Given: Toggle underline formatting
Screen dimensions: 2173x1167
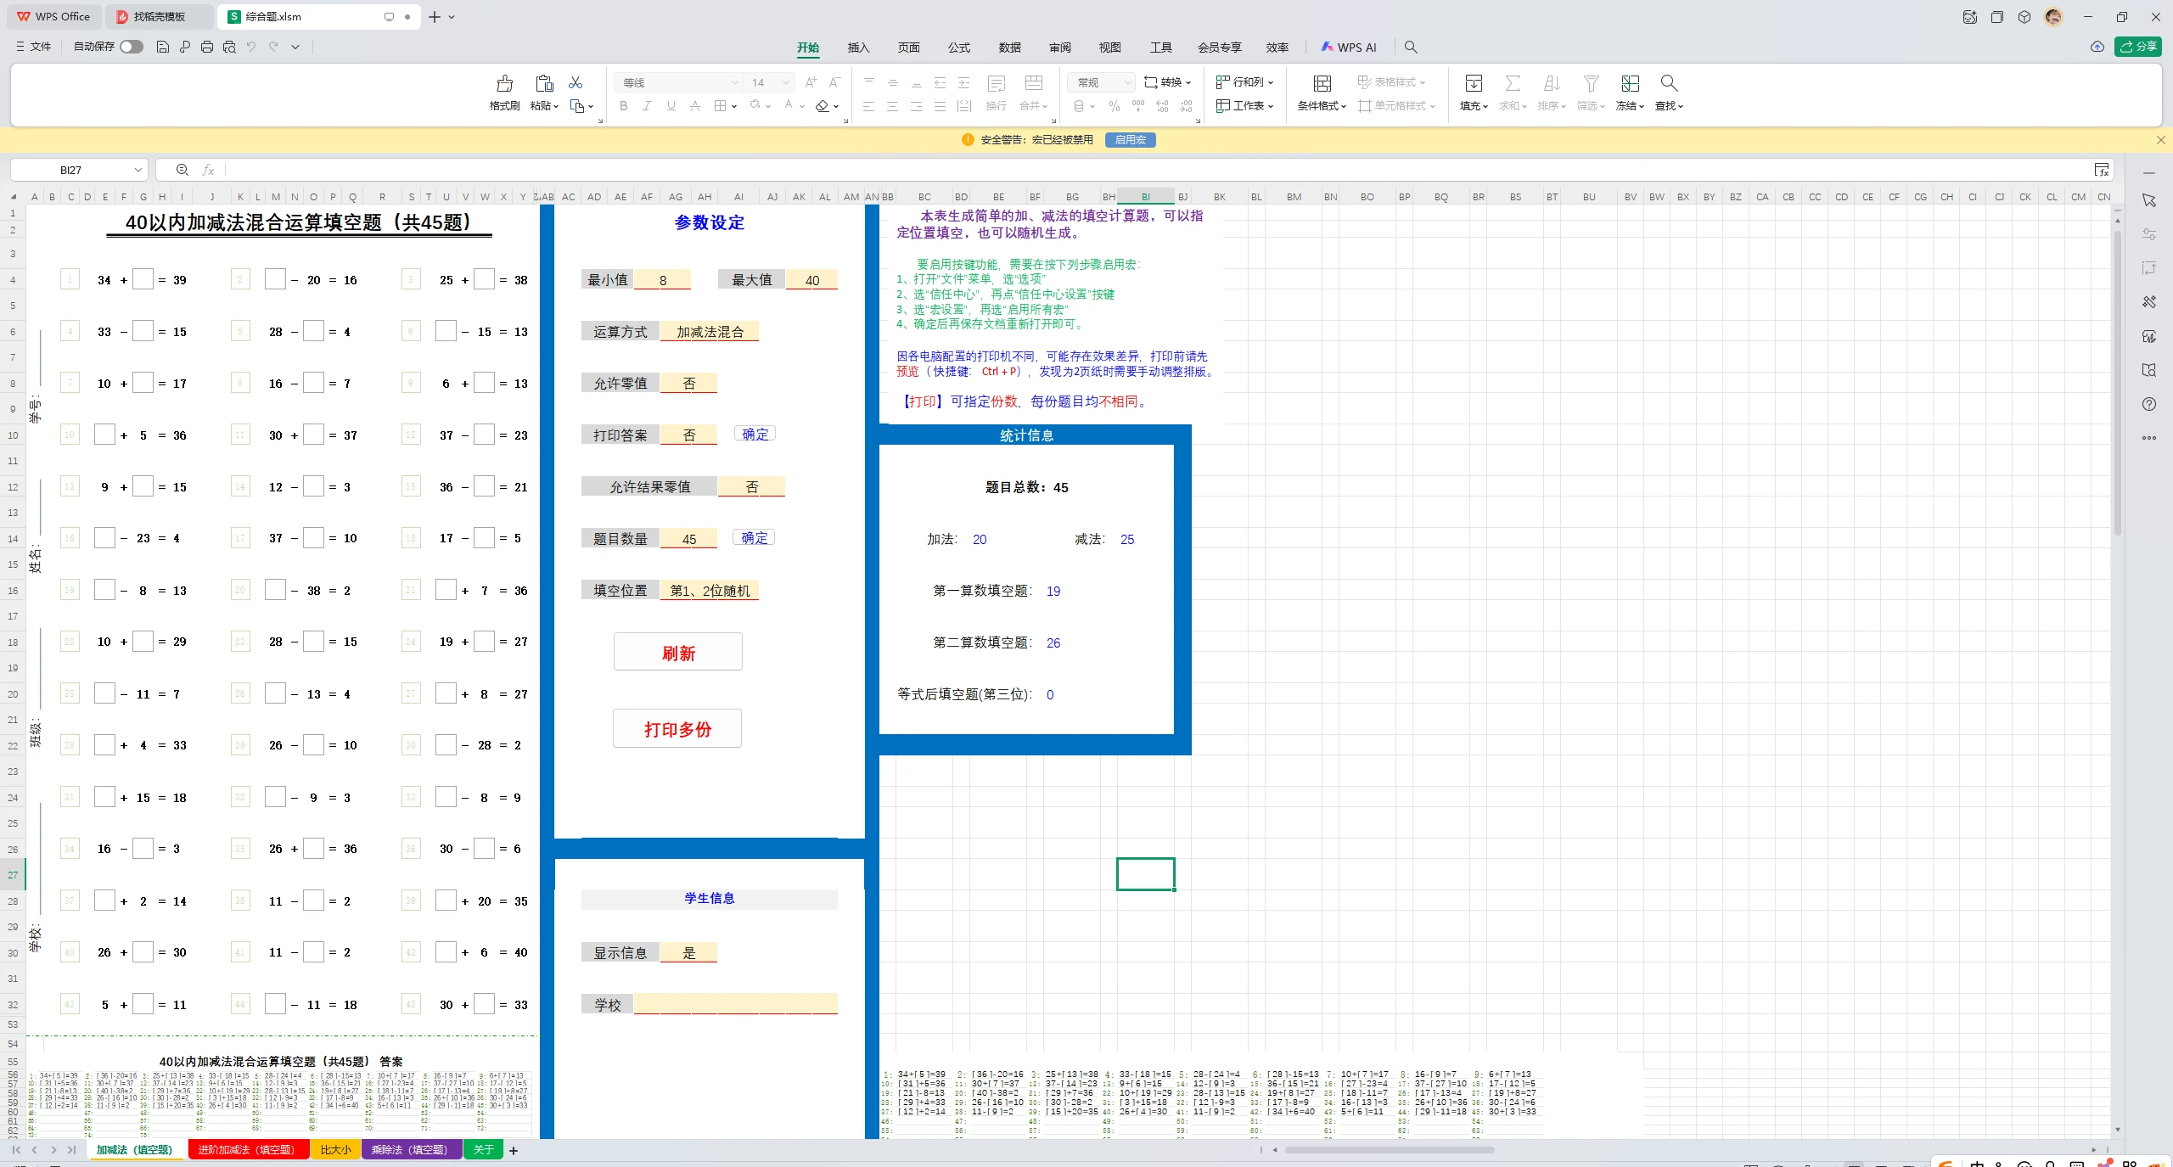Looking at the screenshot, I should [671, 105].
